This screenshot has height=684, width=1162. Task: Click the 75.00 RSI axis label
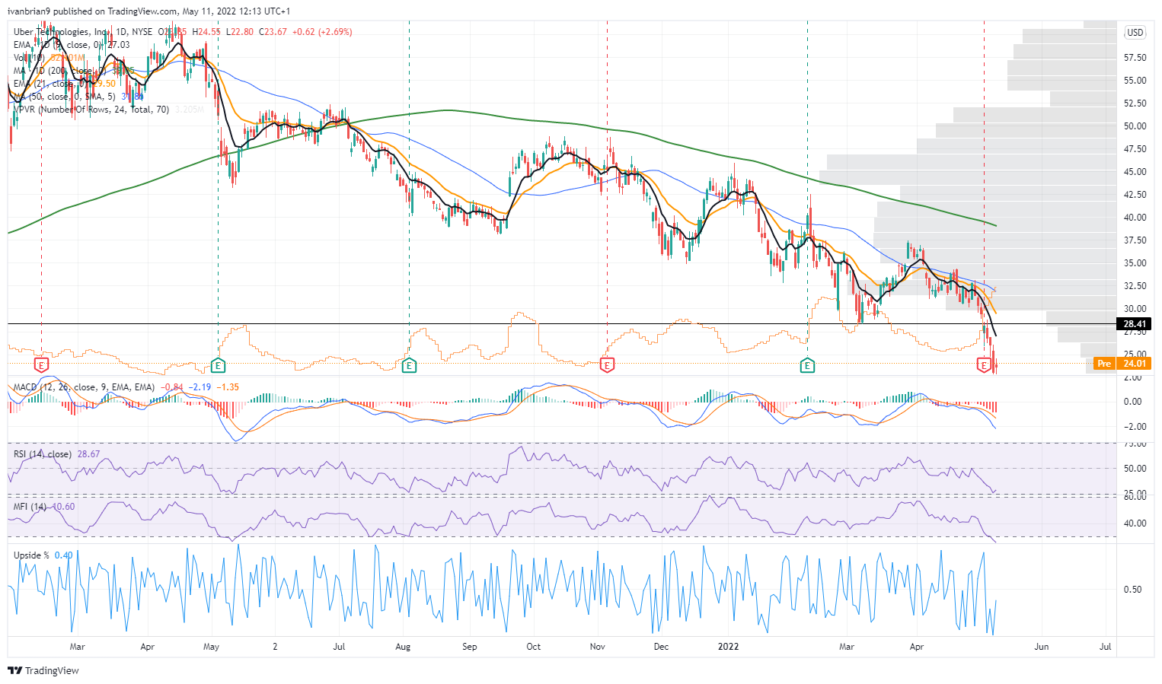tap(1135, 444)
